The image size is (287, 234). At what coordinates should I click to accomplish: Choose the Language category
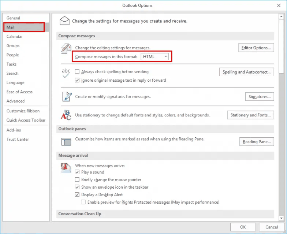(26, 83)
